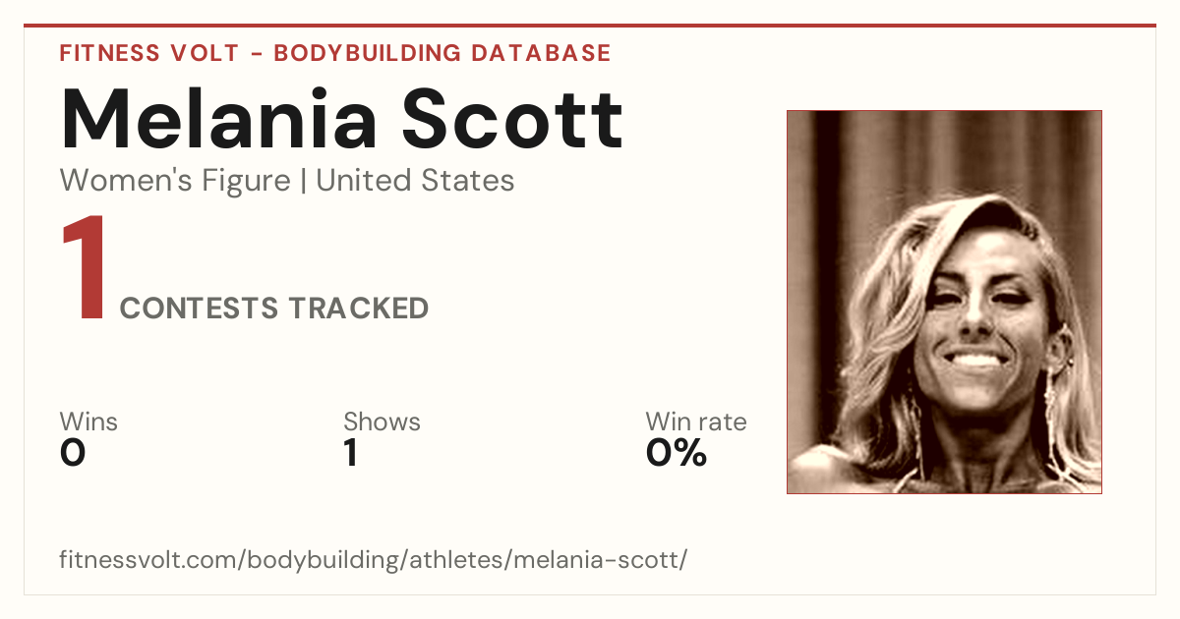Select the Melania Scott name heading

(x=342, y=119)
